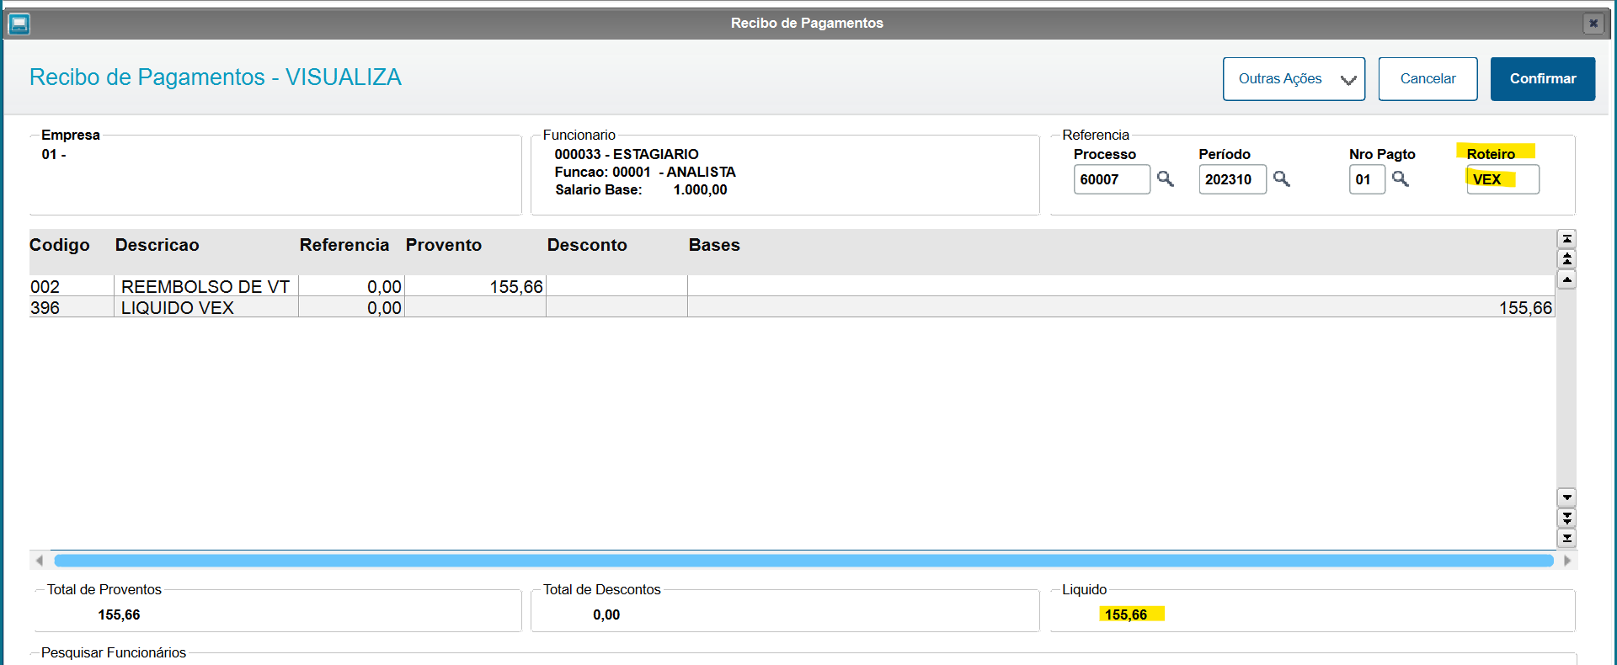Viewport: 1617px width, 665px height.
Task: Click the highlighted Liquido value 155,66
Action: [x=1126, y=614]
